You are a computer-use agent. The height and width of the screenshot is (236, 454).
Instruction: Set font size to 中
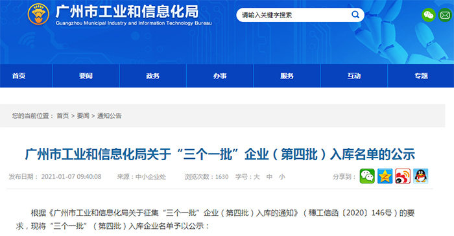pyautogui.click(x=269, y=176)
